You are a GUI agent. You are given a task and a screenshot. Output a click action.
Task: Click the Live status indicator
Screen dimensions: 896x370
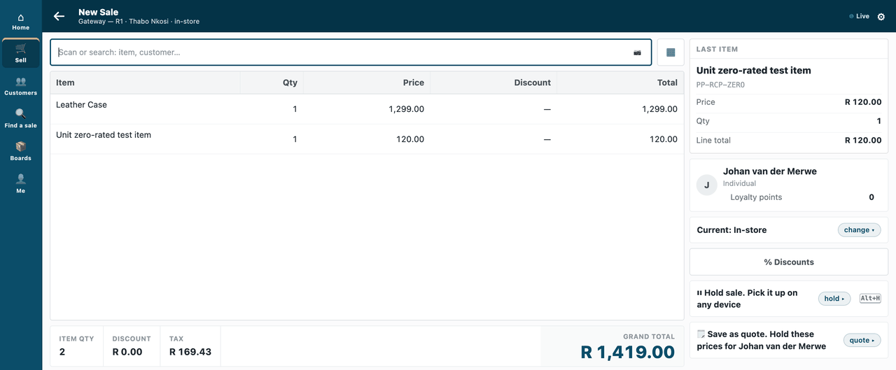[x=859, y=16]
